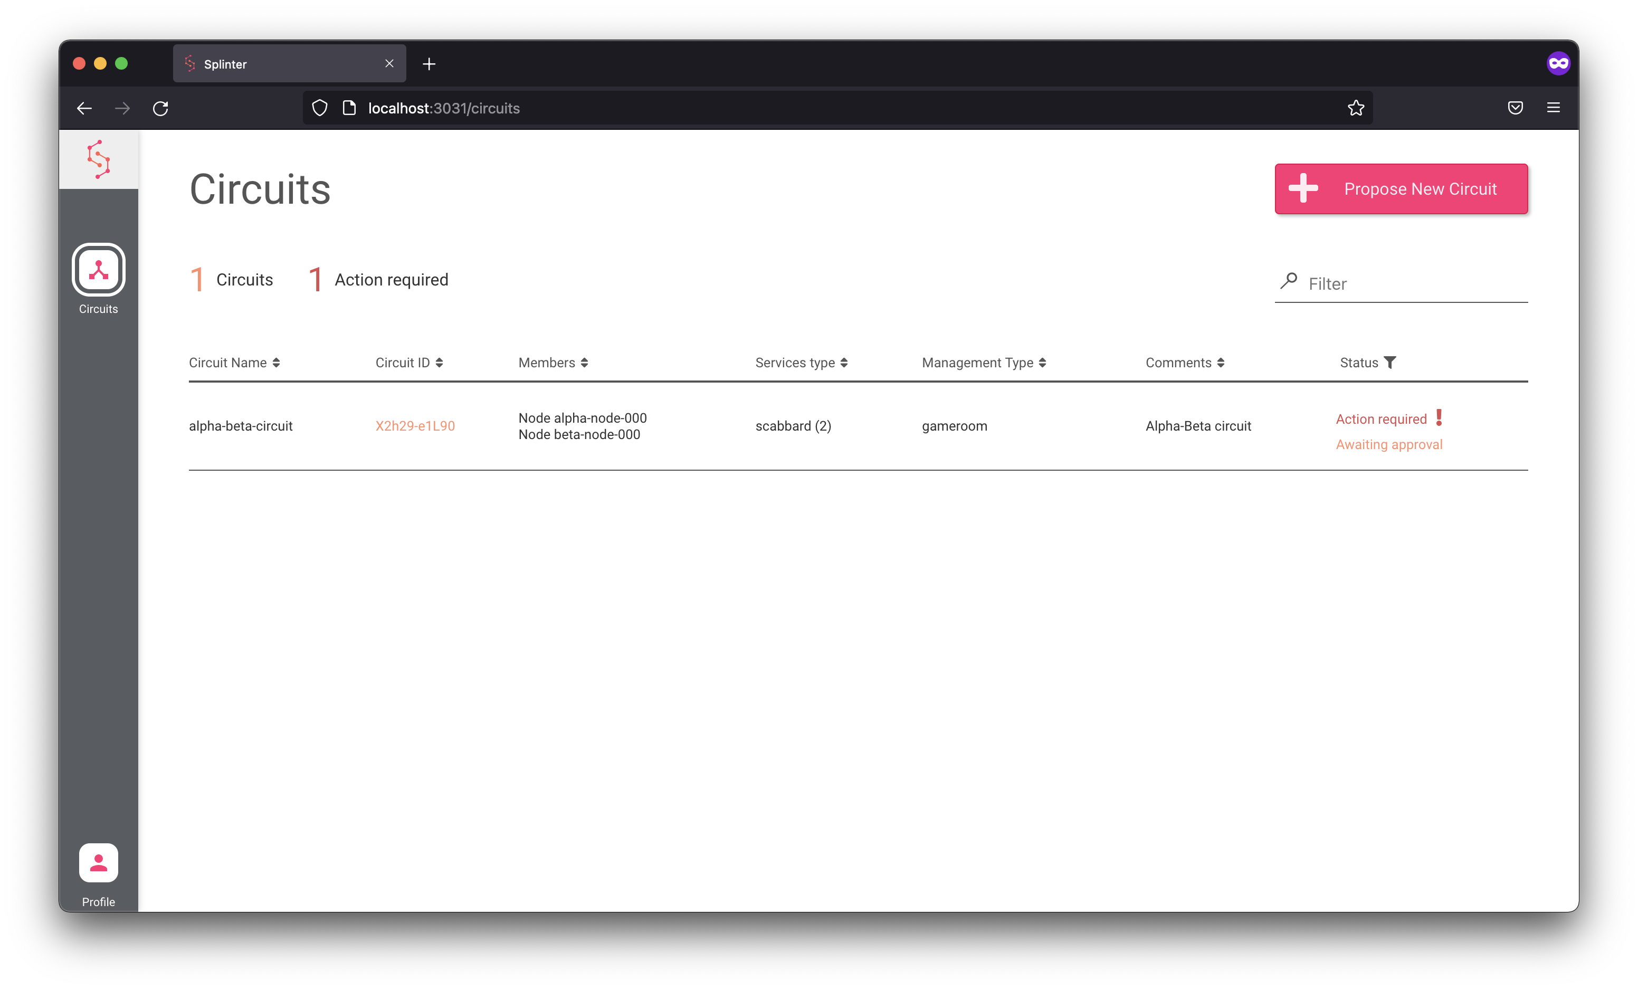1638x990 pixels.
Task: Open the Profile sidebar icon
Action: 98,862
